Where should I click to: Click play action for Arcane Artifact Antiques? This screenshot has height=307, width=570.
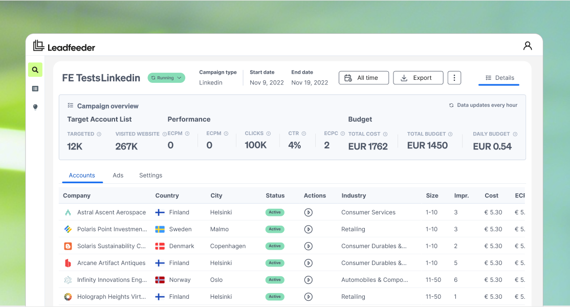[308, 263]
